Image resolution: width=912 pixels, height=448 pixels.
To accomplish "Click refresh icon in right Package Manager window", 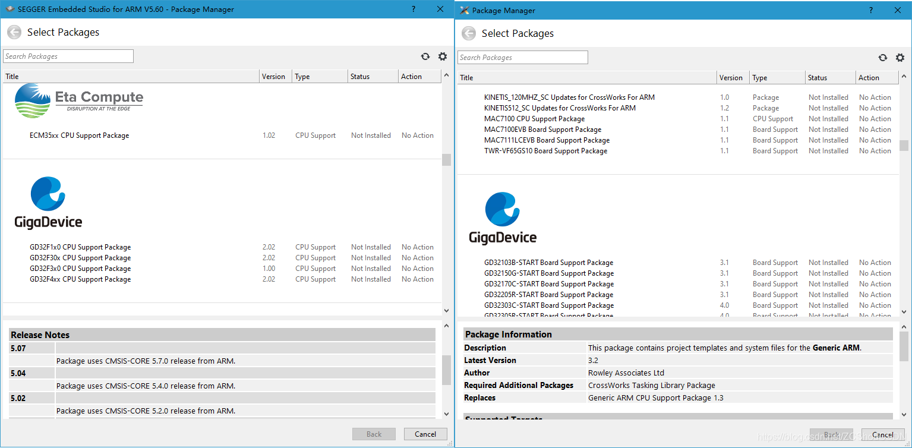I will pos(883,58).
